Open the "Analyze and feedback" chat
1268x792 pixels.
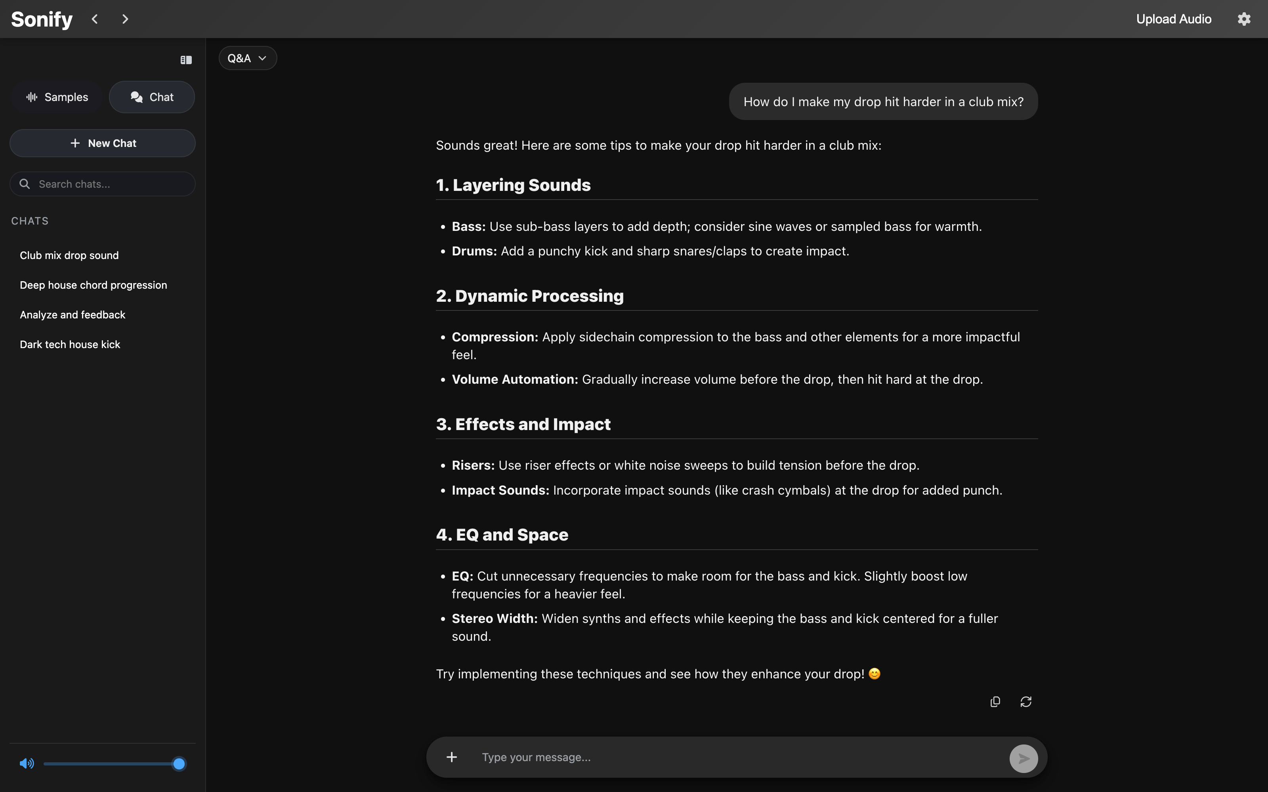72,314
